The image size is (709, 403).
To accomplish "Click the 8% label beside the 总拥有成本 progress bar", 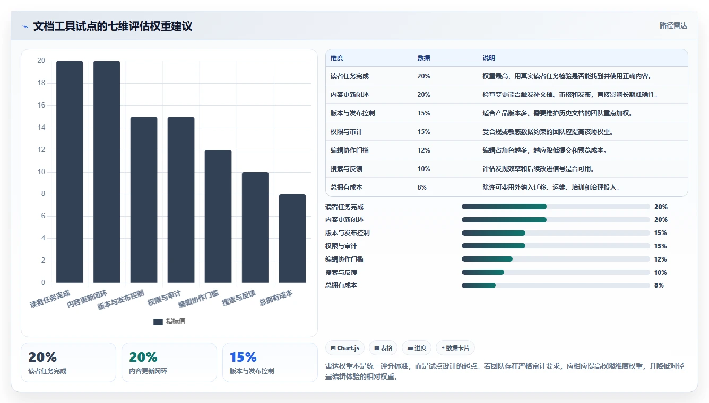I will (659, 285).
